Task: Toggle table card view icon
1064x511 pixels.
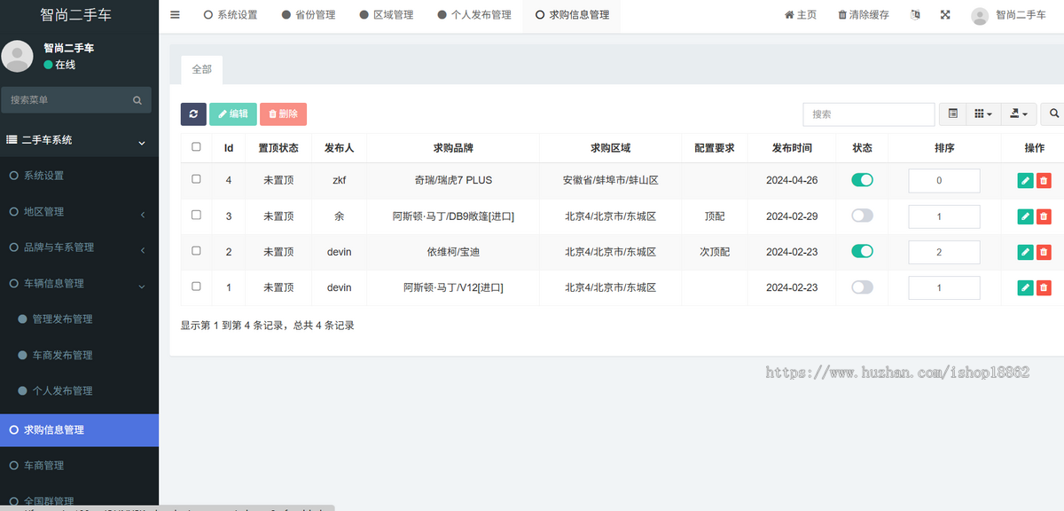Action: point(952,114)
